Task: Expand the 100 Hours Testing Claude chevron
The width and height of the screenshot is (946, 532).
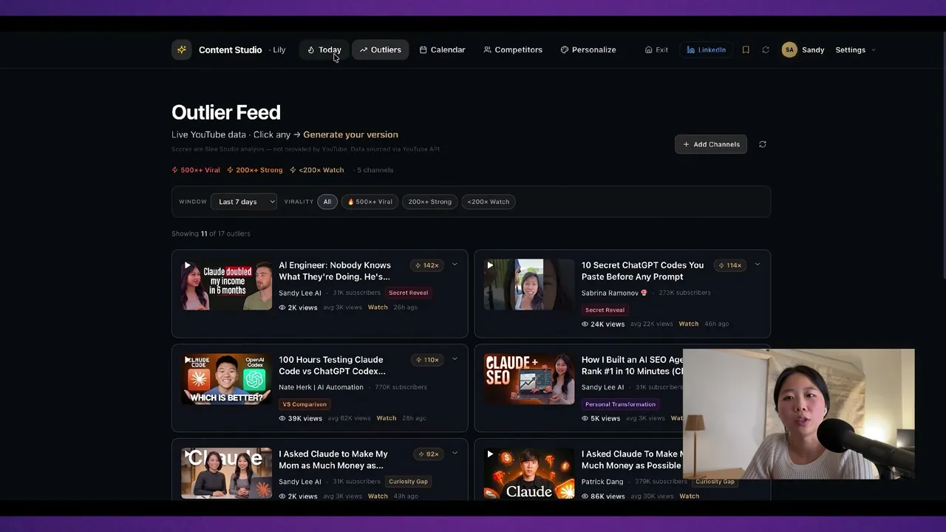Action: click(455, 359)
